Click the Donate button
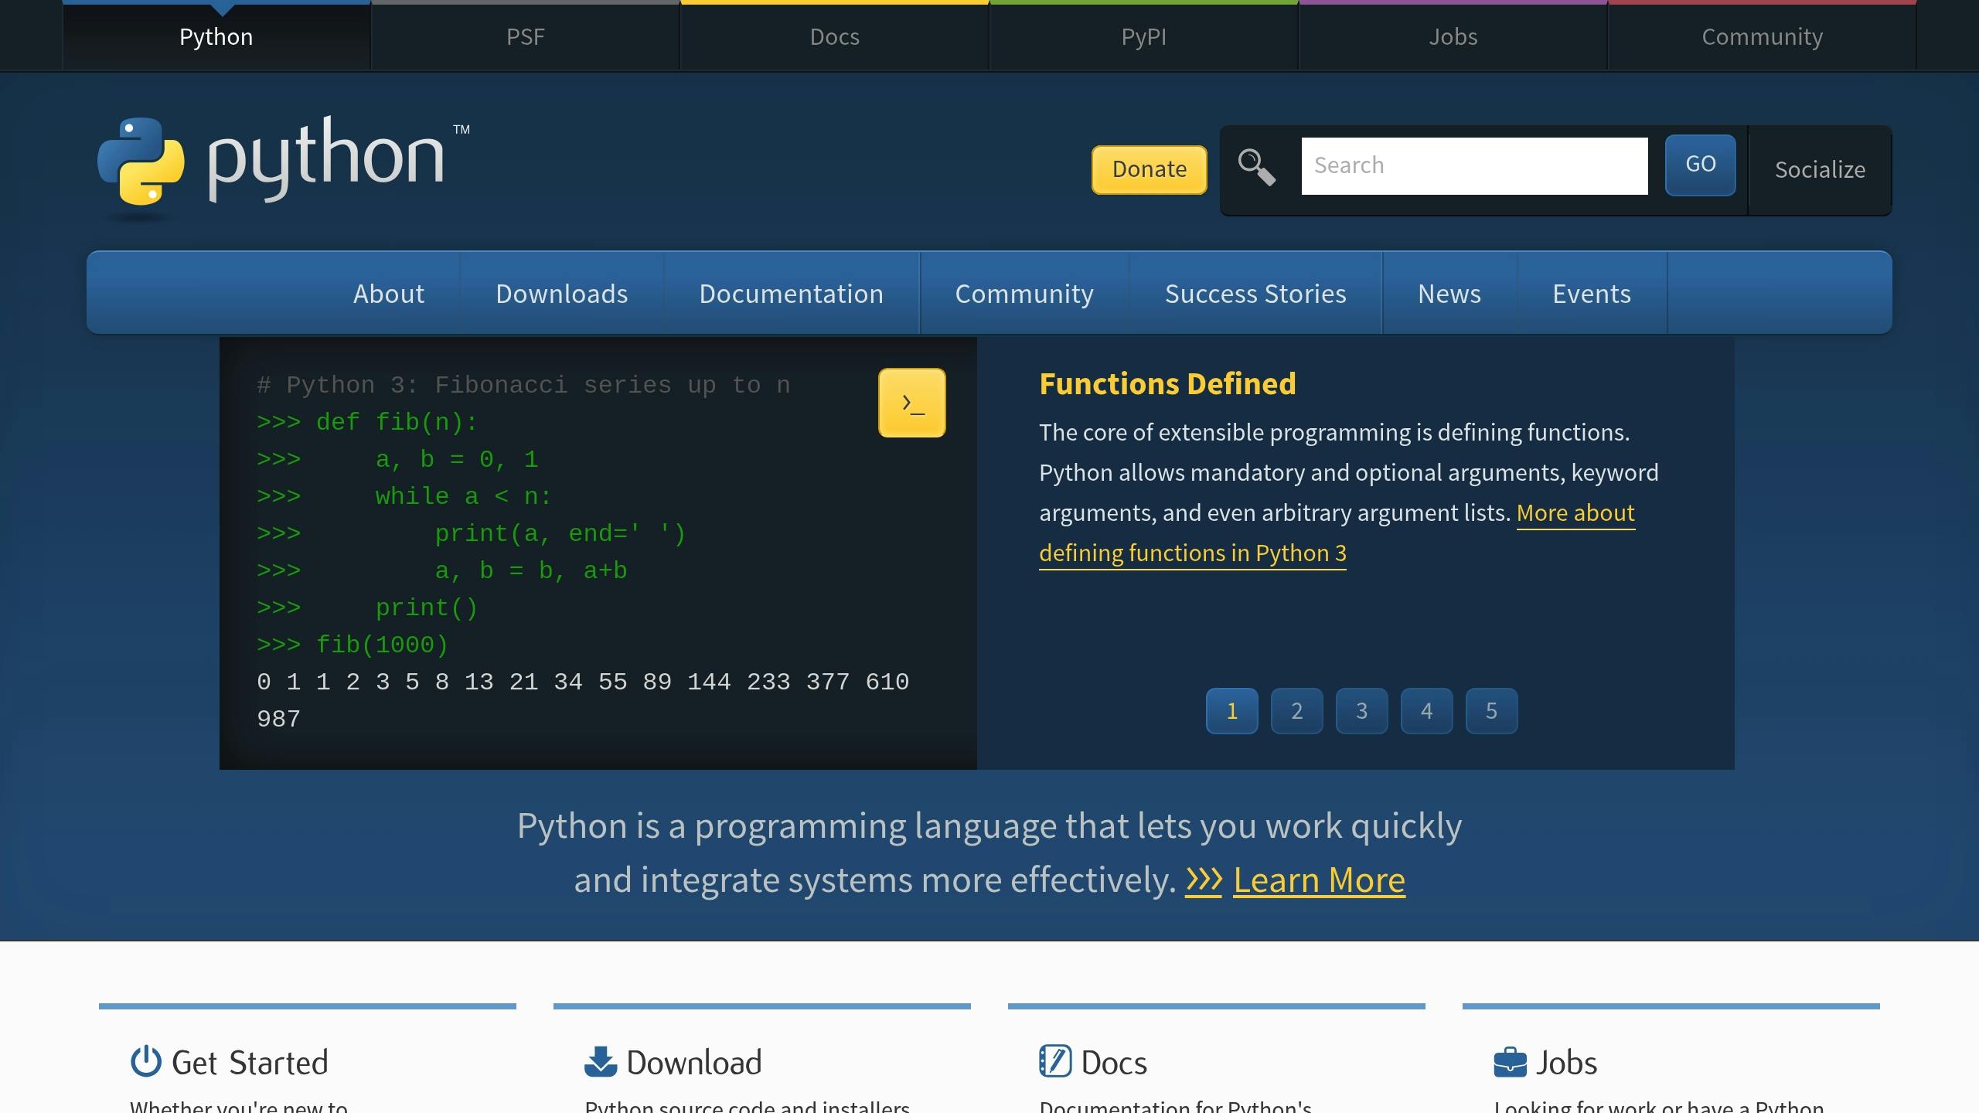Screen dimensions: 1979x1113 [1148, 169]
